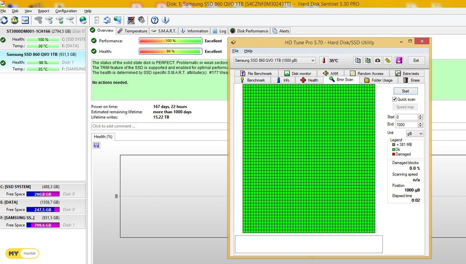Screen dimensions: 466x264
Task: Click the HD Tune thermometer temperature icon
Action: 323,60
